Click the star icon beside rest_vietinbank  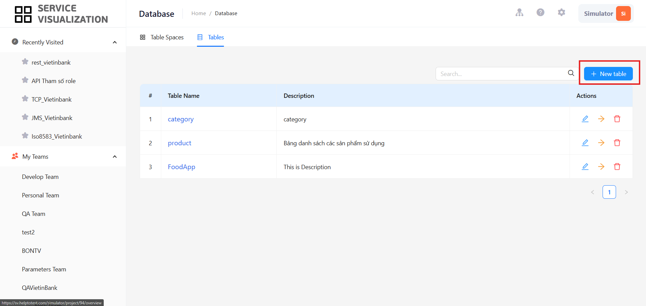(x=25, y=62)
